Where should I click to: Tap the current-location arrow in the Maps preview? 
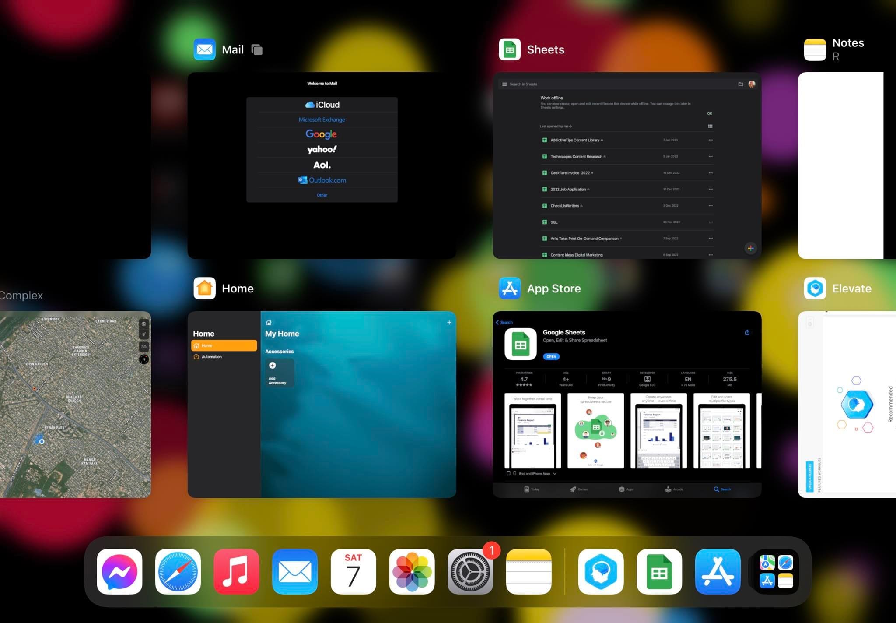(143, 334)
